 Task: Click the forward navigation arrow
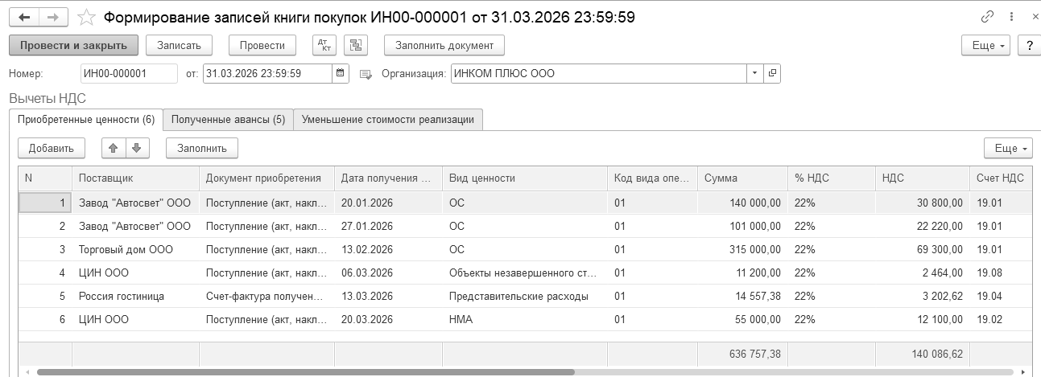click(53, 17)
